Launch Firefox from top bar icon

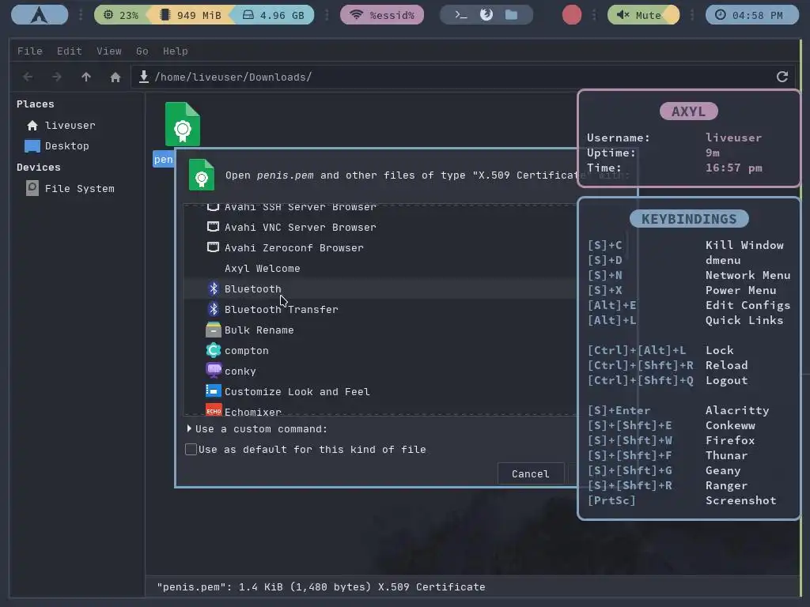coord(486,14)
